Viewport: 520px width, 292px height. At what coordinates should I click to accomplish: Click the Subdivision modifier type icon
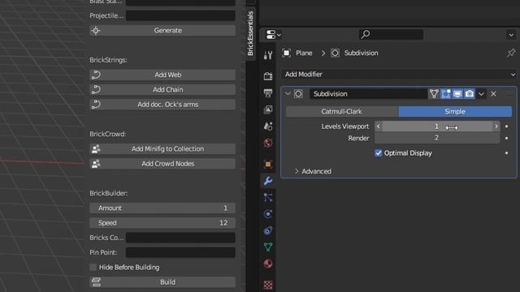tap(298, 94)
